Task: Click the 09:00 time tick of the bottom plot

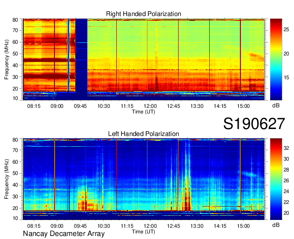Action: click(x=57, y=226)
